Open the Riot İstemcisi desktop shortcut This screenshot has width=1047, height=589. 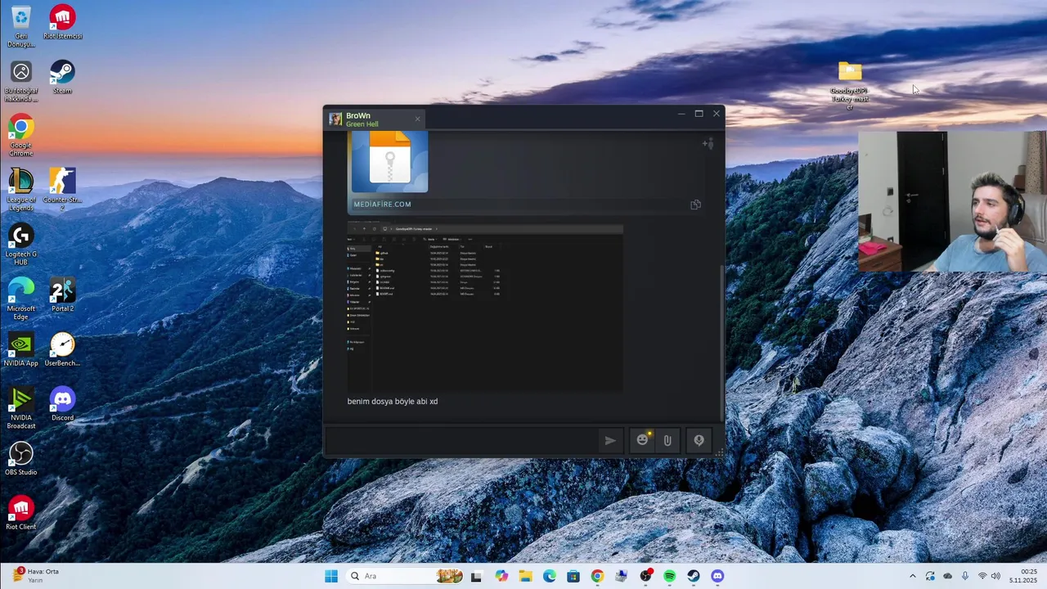point(62,23)
